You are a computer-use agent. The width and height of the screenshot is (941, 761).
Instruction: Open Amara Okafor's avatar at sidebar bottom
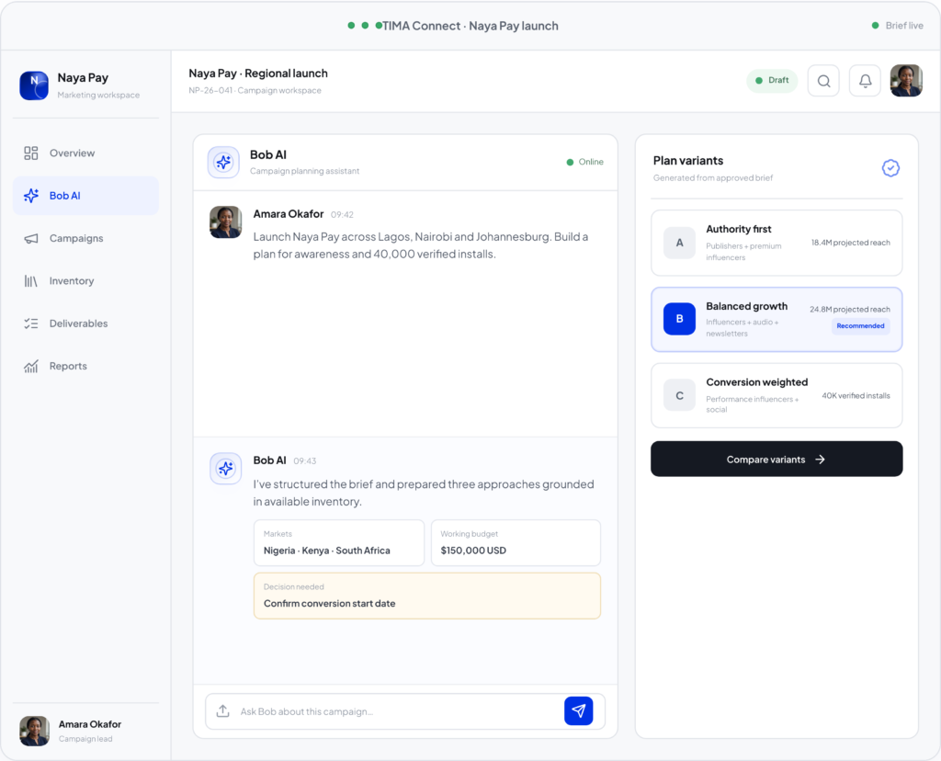(34, 731)
